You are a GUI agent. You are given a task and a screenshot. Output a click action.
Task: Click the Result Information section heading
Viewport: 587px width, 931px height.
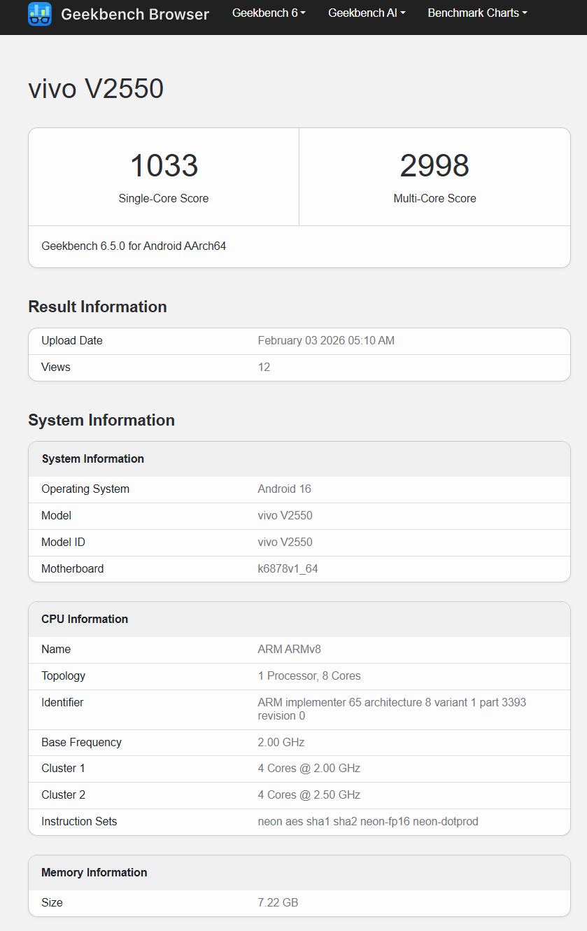point(97,307)
